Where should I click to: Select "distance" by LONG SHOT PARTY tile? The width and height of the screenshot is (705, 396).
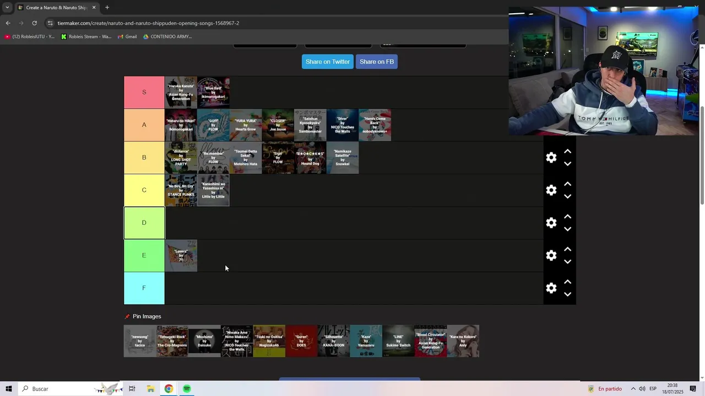(x=181, y=158)
